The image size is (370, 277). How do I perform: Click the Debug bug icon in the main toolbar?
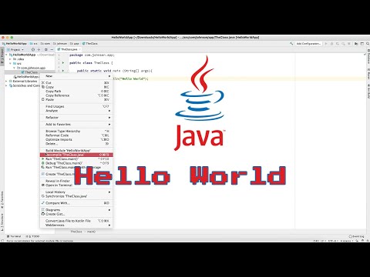point(331,44)
